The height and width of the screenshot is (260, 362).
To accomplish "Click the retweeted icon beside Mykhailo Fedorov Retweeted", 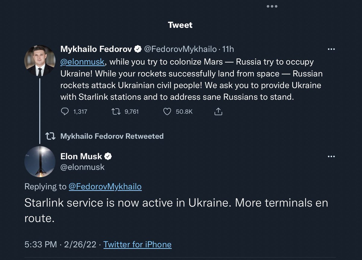I will coord(50,136).
